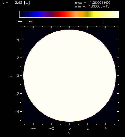The width and height of the screenshot is (125, 137).
Task: Pick the bright yellow part of the colorbar
Action: click(95, 14)
